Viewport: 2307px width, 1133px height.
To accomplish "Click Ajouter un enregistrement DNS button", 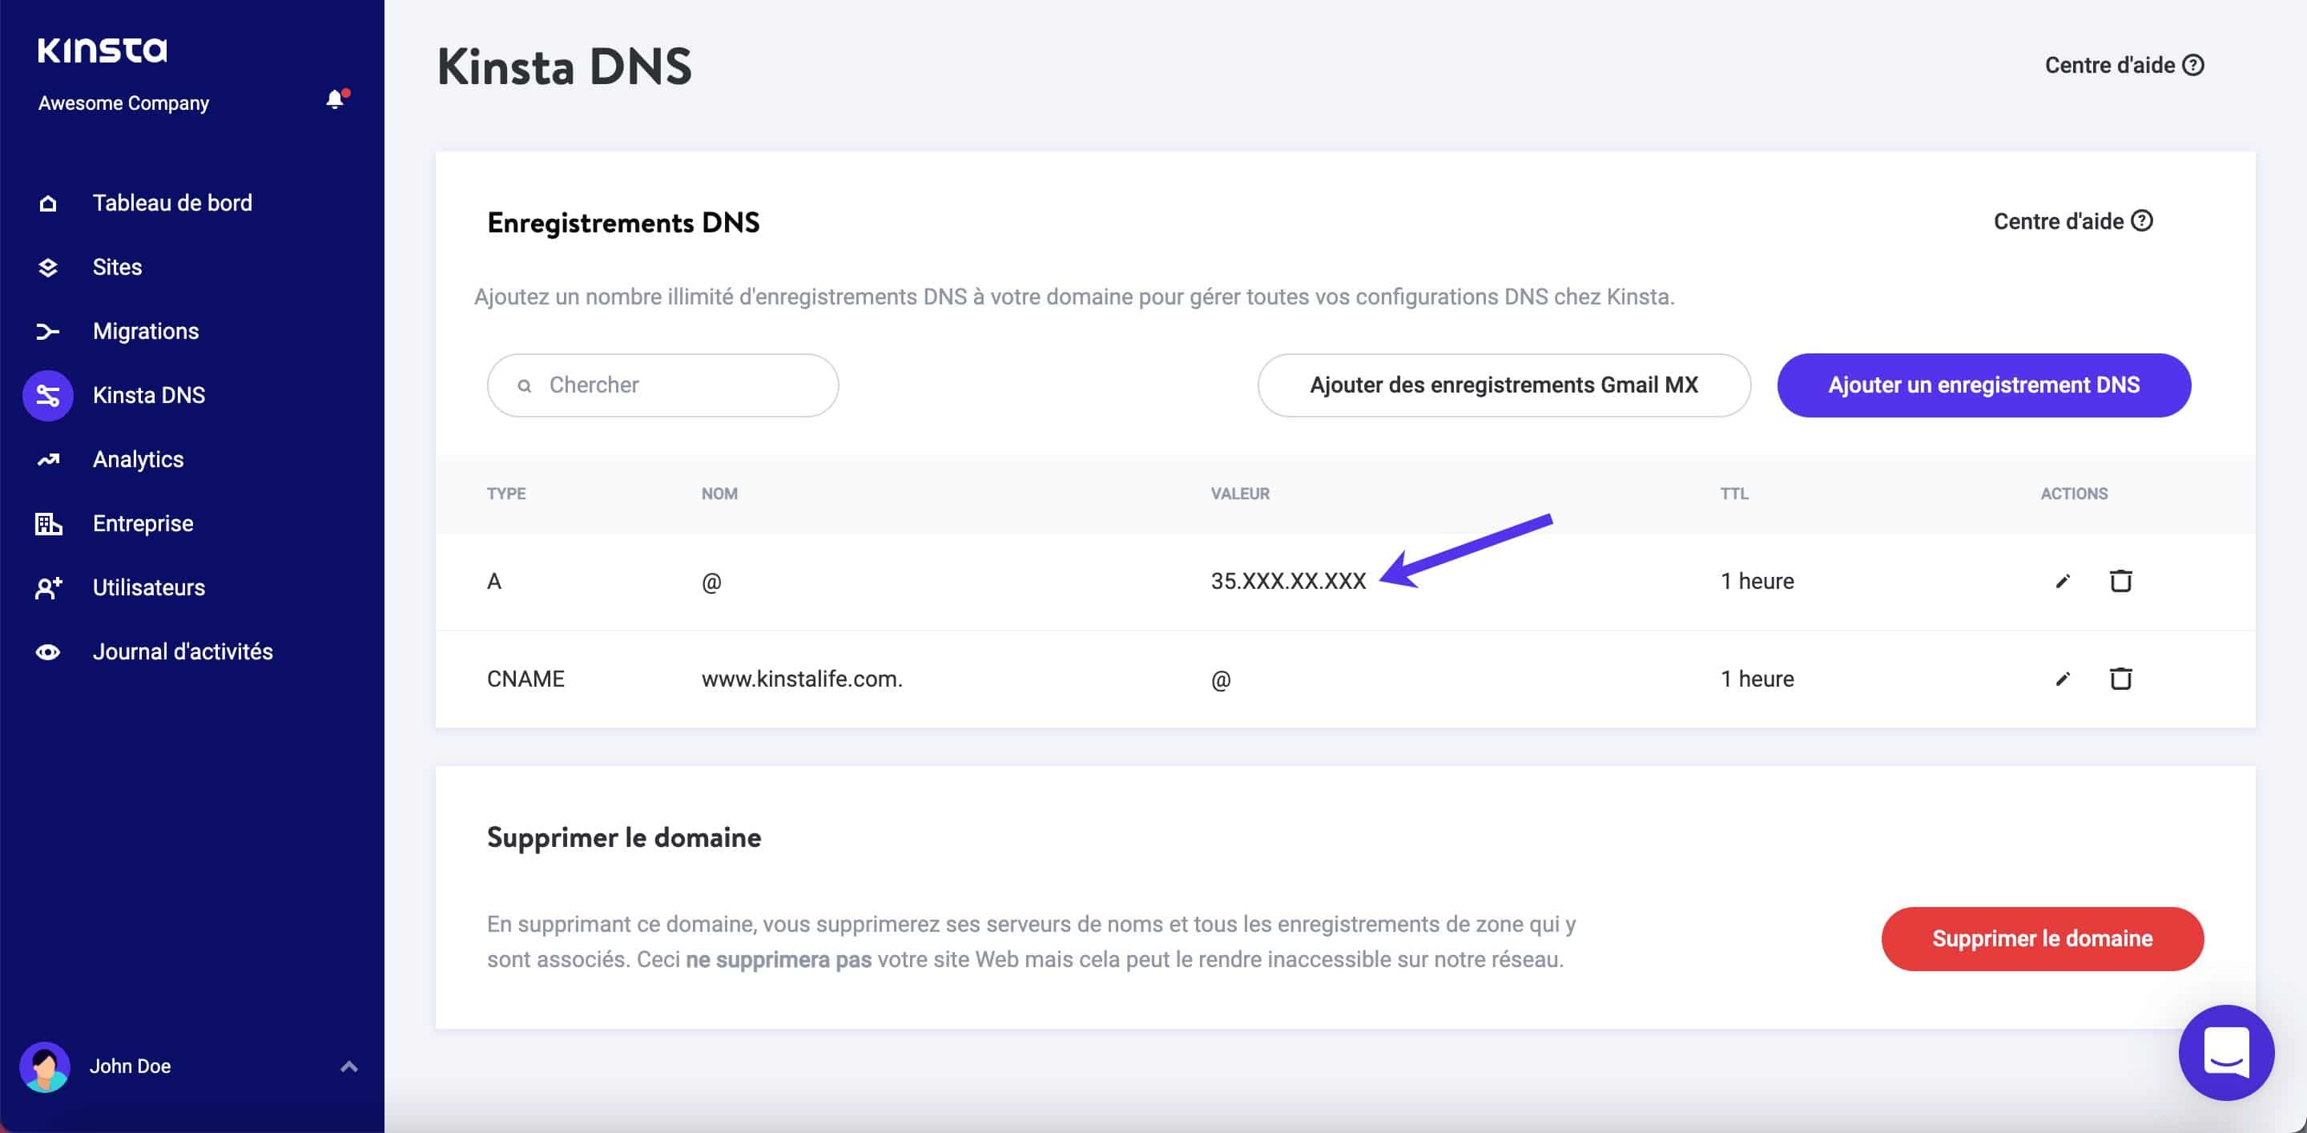I will coord(1983,385).
